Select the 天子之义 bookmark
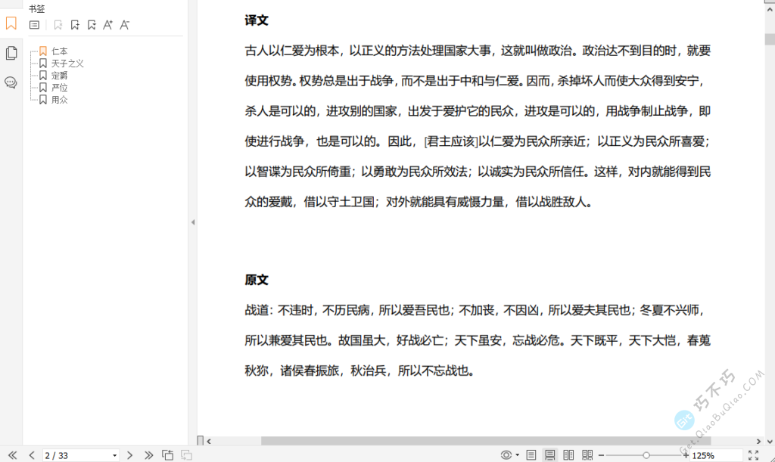775x462 pixels. pos(67,64)
